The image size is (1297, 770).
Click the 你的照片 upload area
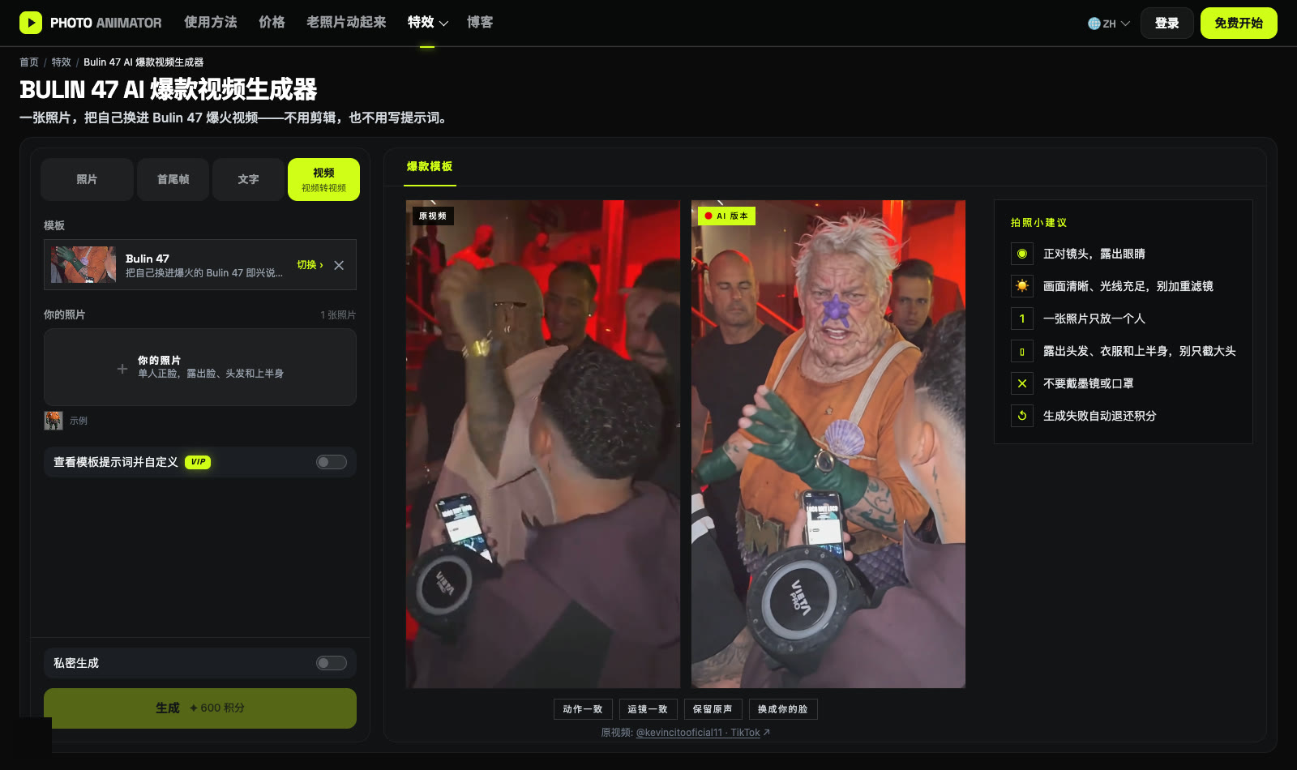(200, 368)
